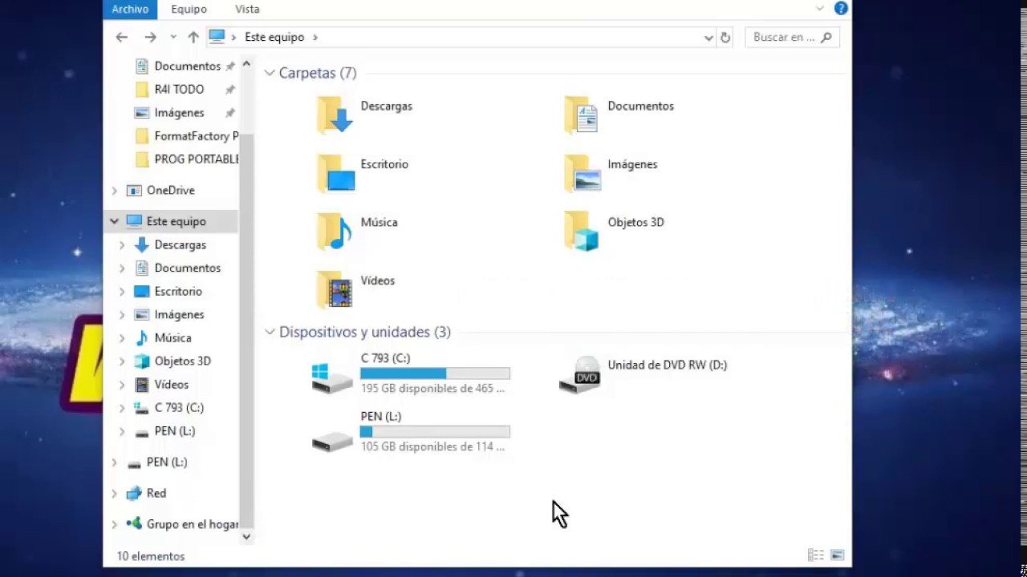Click the back navigation arrow

pyautogui.click(x=121, y=37)
